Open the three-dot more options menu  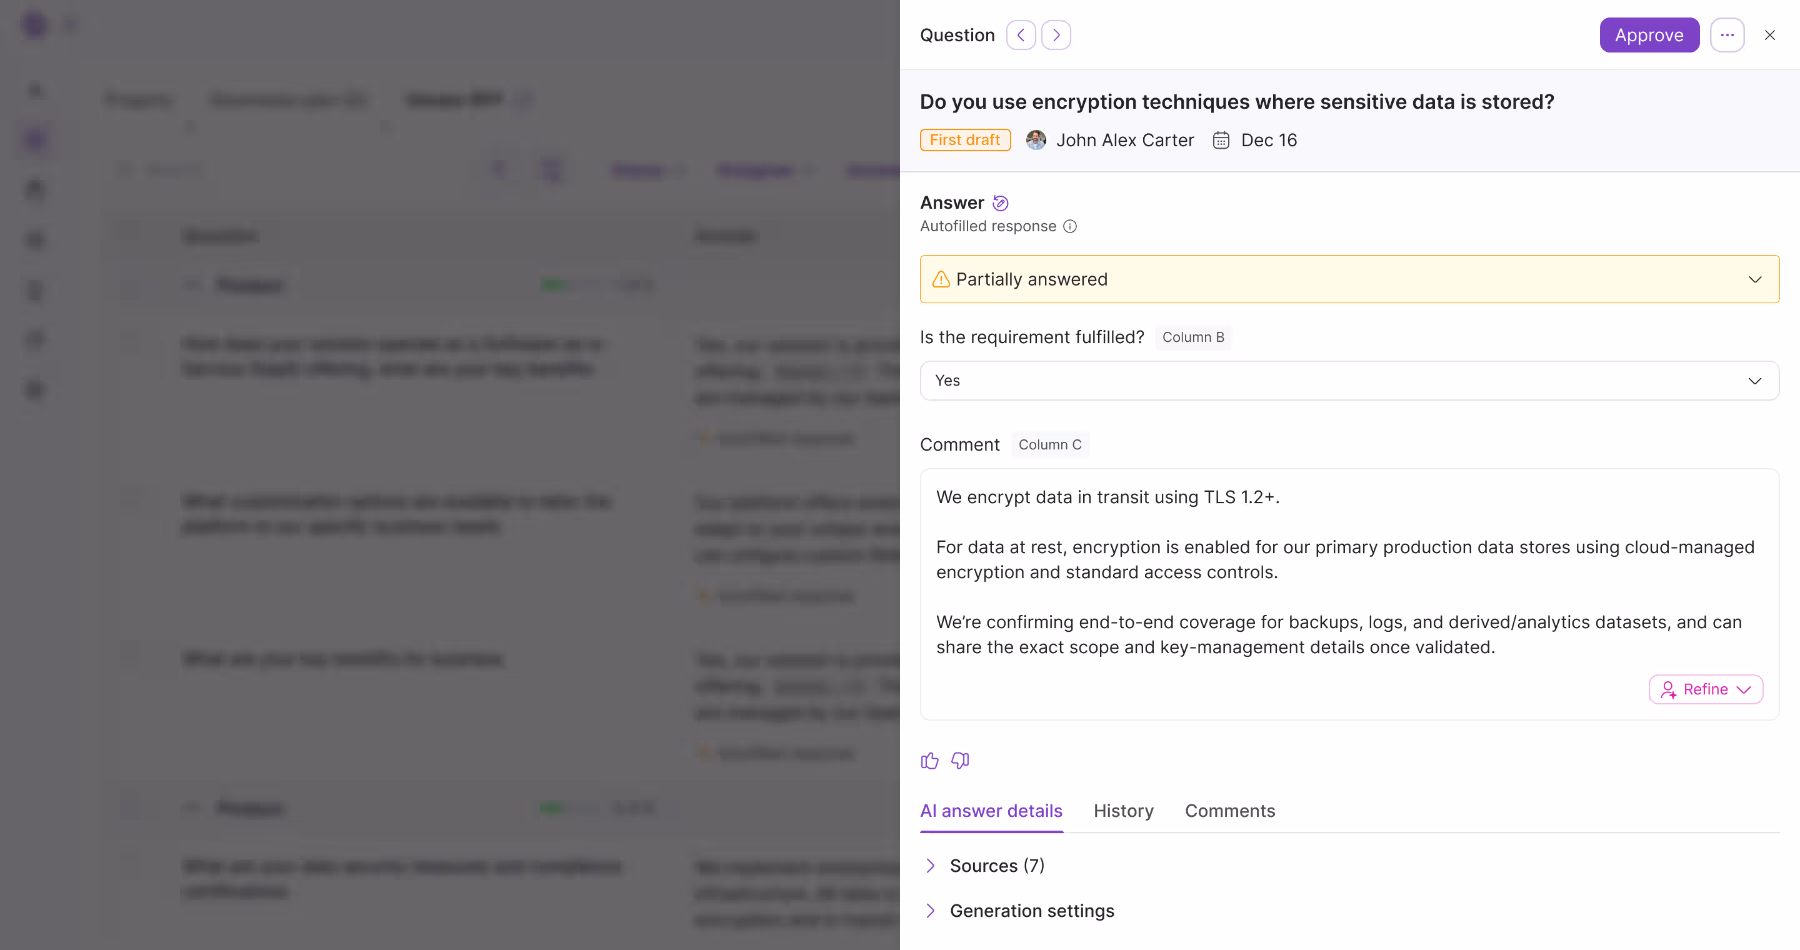point(1727,35)
